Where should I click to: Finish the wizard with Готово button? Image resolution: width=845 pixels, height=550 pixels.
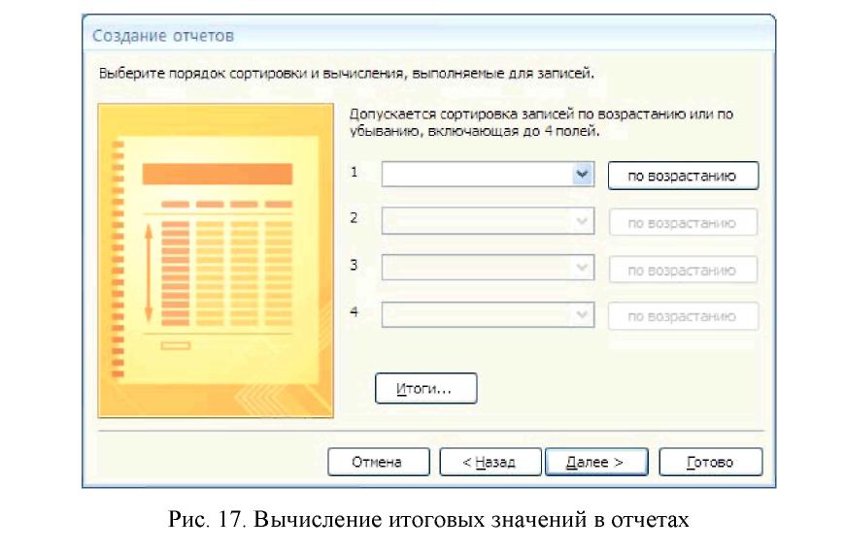pos(711,463)
